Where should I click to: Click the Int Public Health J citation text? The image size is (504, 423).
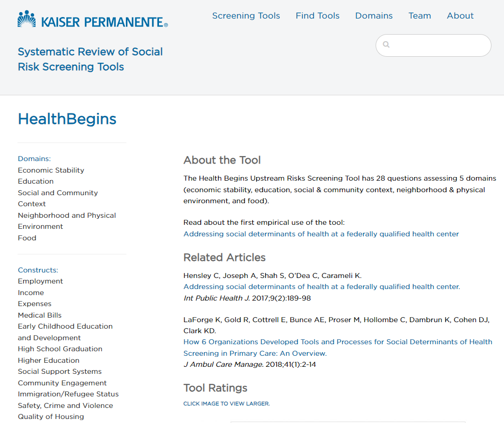(247, 298)
